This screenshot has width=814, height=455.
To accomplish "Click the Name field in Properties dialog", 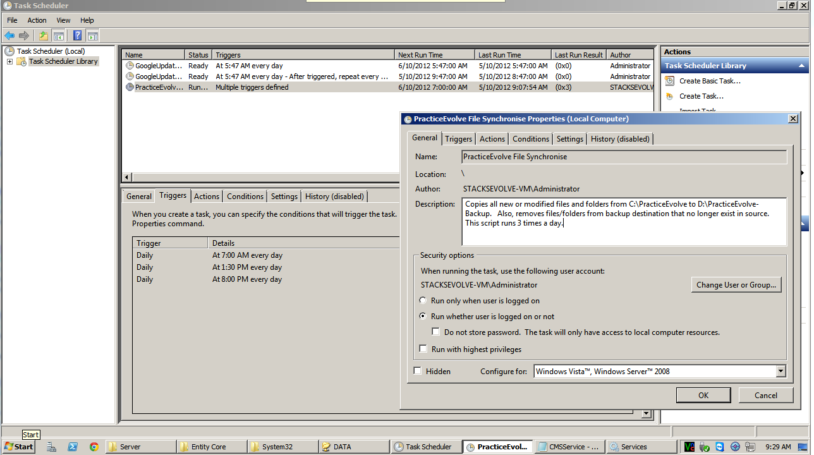I will (624, 157).
